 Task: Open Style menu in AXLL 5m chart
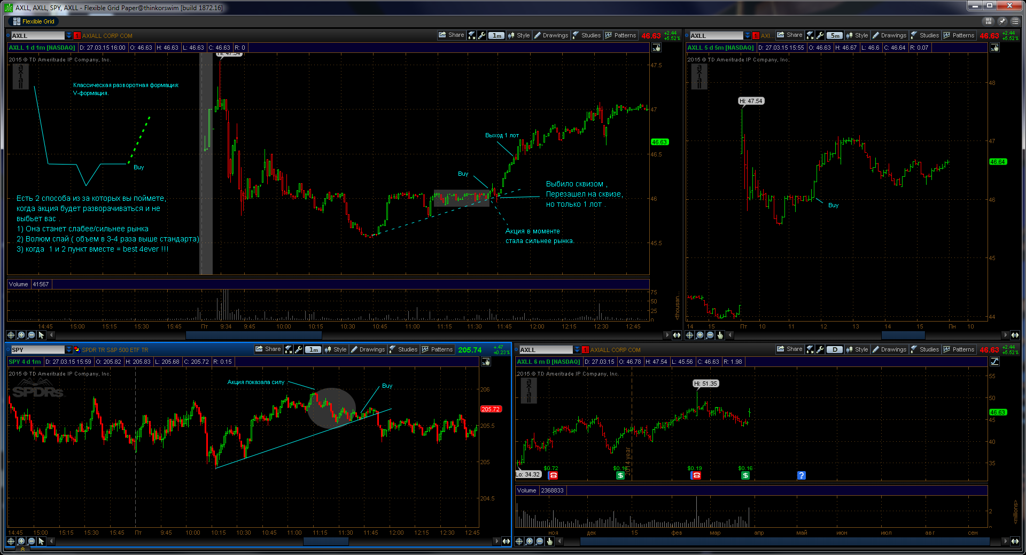[857, 35]
